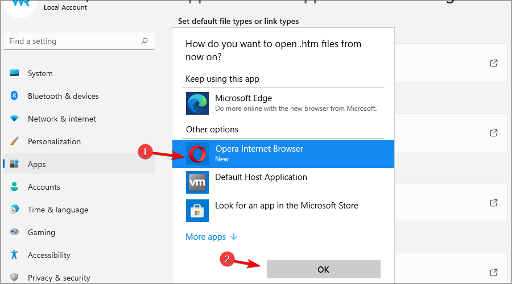
Task: Select Privacy & security in sidebar
Action: click(x=59, y=278)
